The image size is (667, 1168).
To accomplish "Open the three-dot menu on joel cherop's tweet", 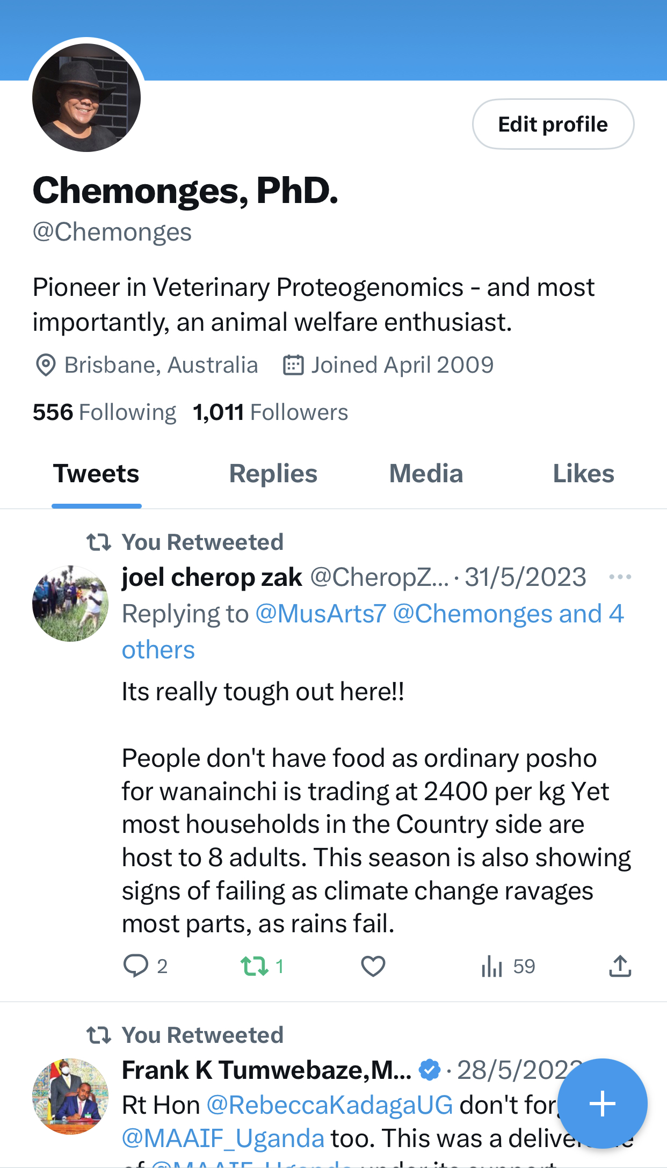I will [620, 577].
